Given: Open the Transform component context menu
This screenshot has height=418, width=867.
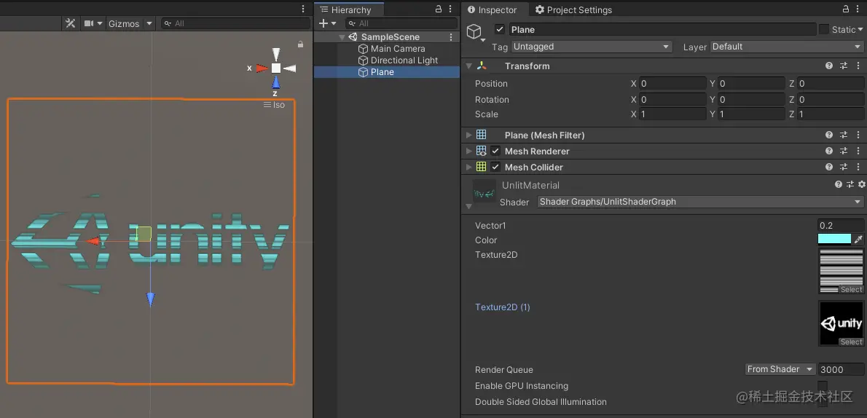Looking at the screenshot, I should coord(859,66).
